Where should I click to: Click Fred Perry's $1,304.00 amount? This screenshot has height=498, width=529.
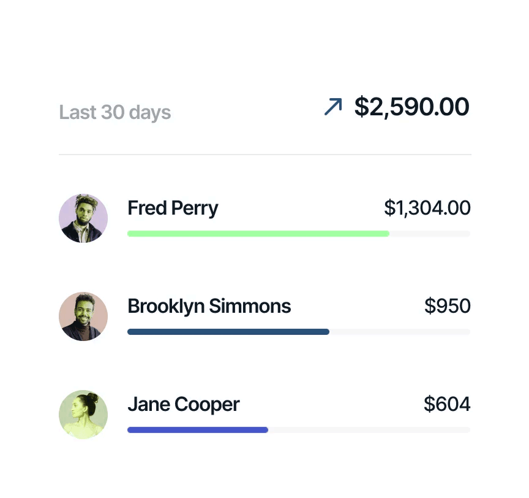(x=427, y=209)
